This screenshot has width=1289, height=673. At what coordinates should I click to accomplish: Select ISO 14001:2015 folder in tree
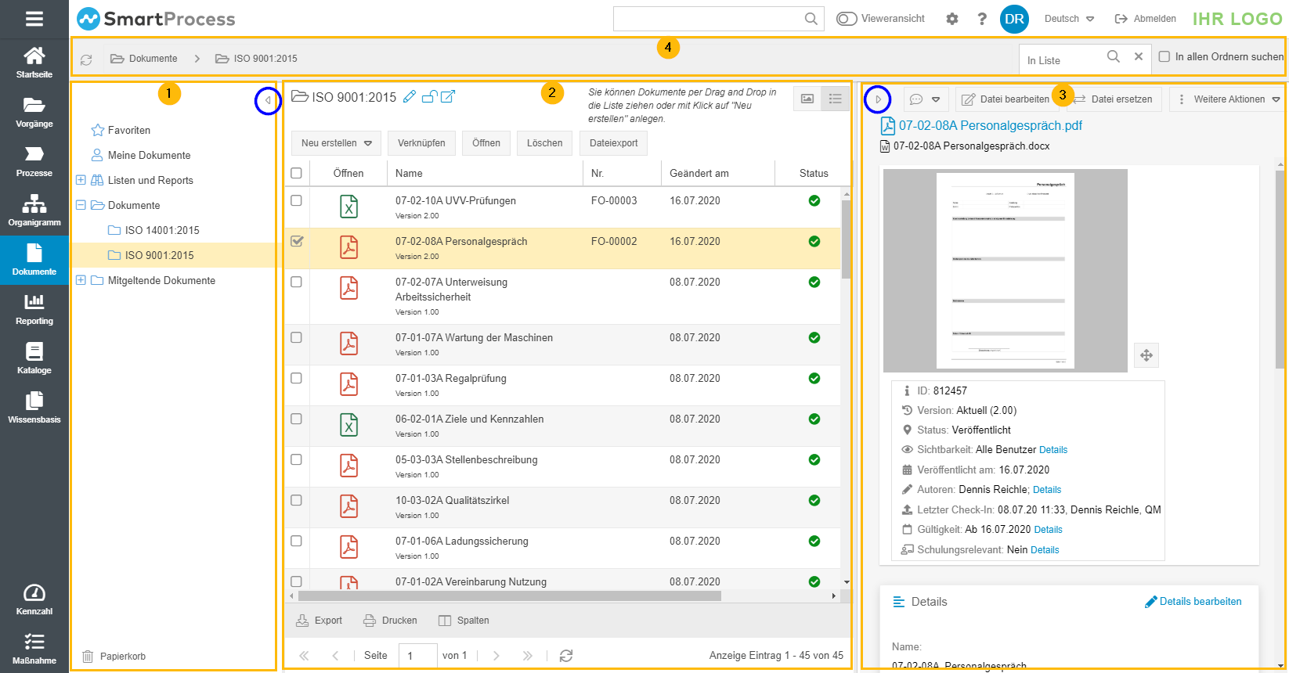pyautogui.click(x=161, y=230)
